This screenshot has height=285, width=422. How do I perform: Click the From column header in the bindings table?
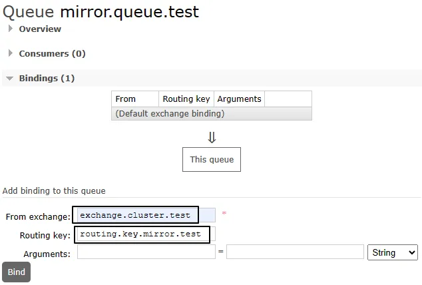tap(126, 99)
